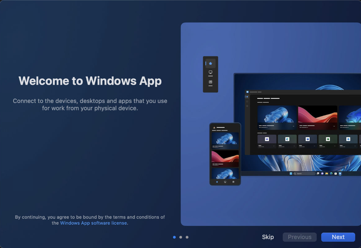Jump to the second page indicator dot
The height and width of the screenshot is (248, 361).
tap(181, 237)
